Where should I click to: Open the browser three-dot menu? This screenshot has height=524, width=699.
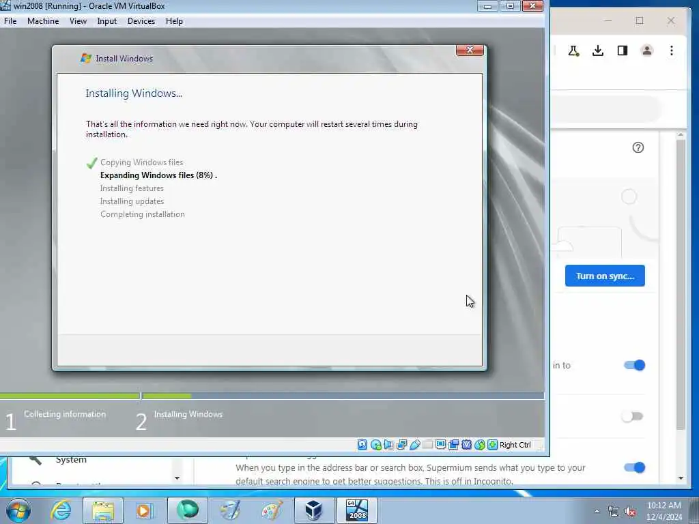click(672, 50)
